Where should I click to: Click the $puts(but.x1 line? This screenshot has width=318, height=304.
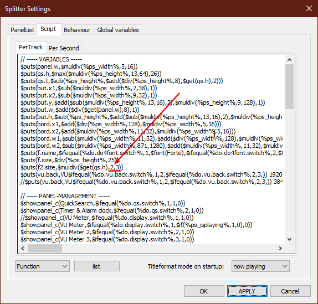pos(89,88)
